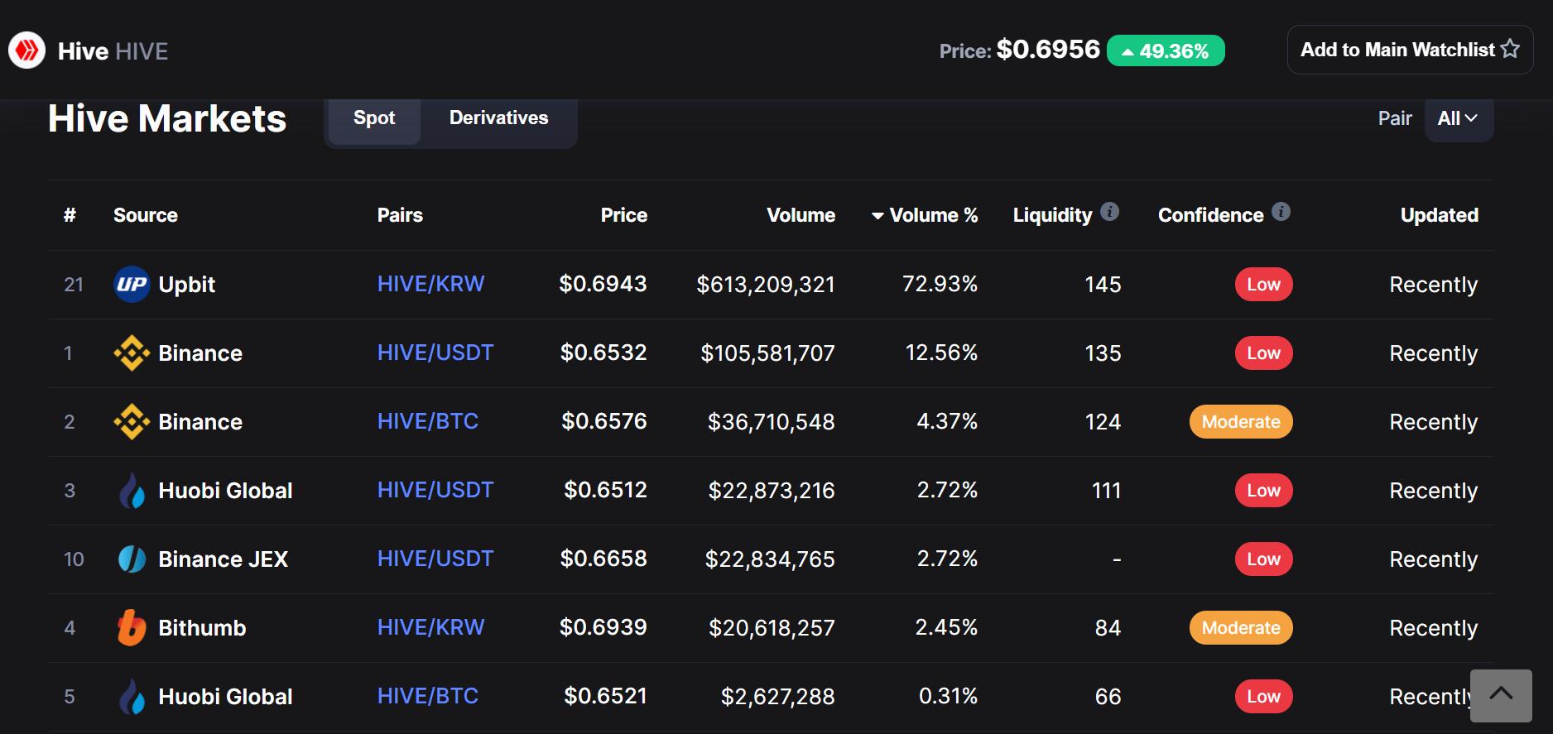Image resolution: width=1553 pixels, height=734 pixels.
Task: Sort by the Source column header
Action: 146,215
